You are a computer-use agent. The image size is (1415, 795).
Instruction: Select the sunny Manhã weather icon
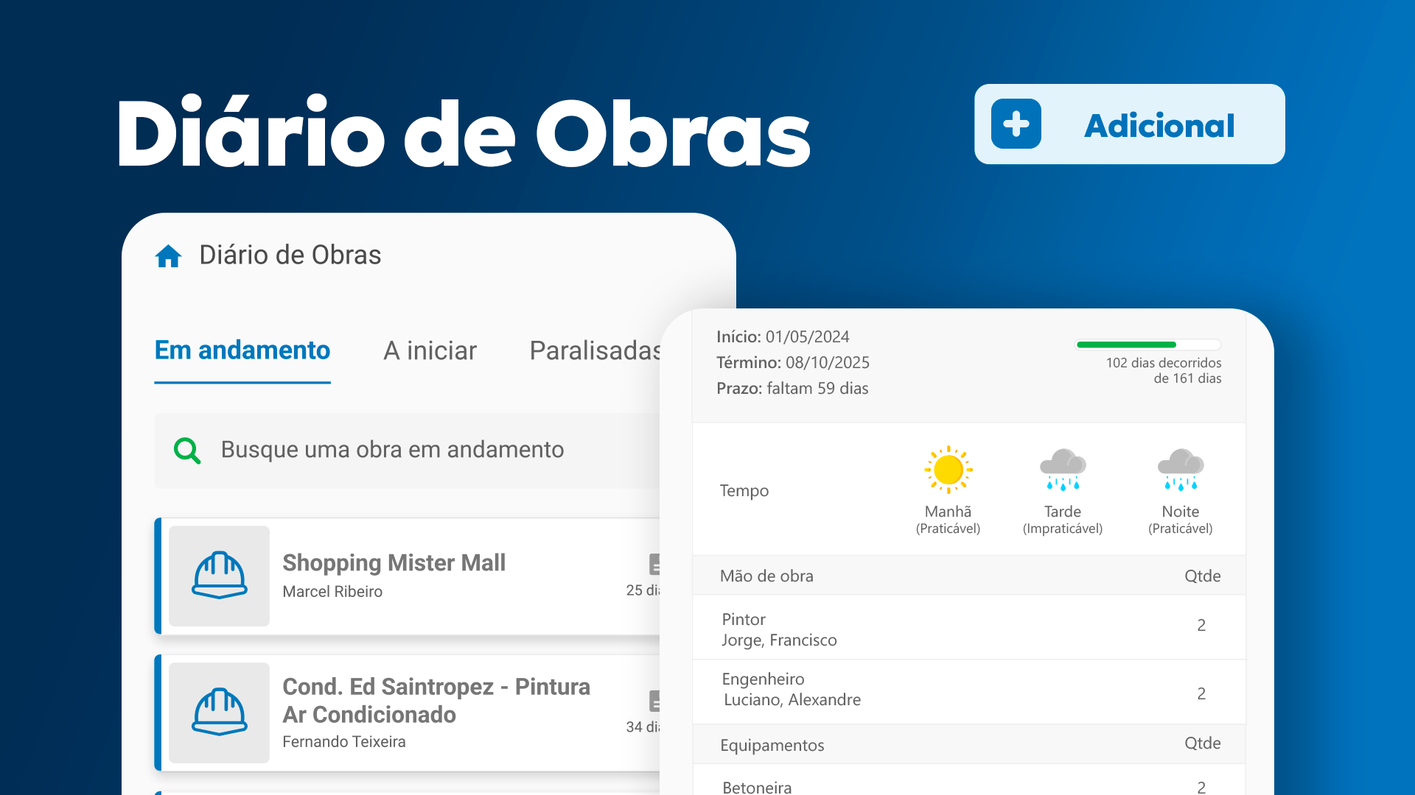coord(948,470)
